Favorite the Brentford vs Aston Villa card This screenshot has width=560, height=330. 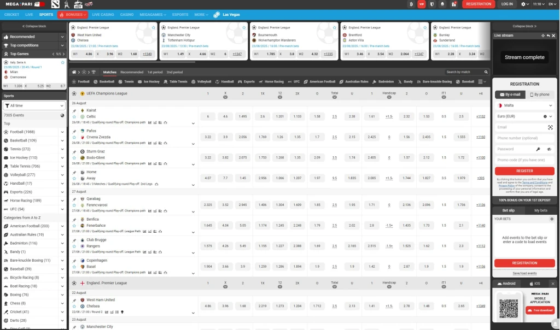[x=425, y=27]
